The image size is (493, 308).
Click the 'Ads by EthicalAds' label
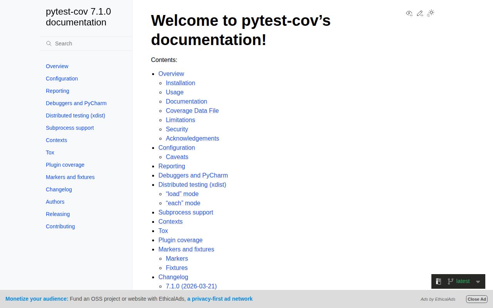(x=438, y=299)
